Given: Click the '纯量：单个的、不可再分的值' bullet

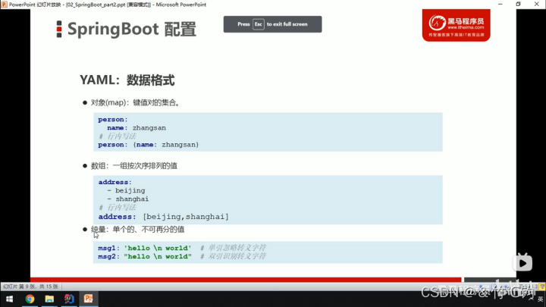Looking at the screenshot, I should point(137,230).
